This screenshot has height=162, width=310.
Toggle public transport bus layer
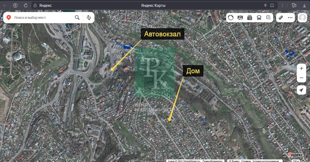259,18
